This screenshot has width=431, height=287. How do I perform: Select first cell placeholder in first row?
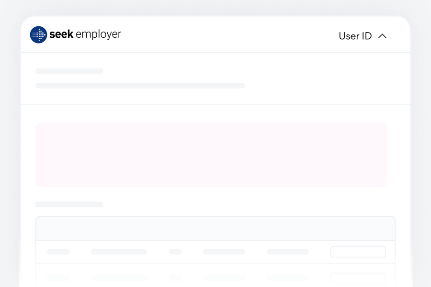click(58, 252)
